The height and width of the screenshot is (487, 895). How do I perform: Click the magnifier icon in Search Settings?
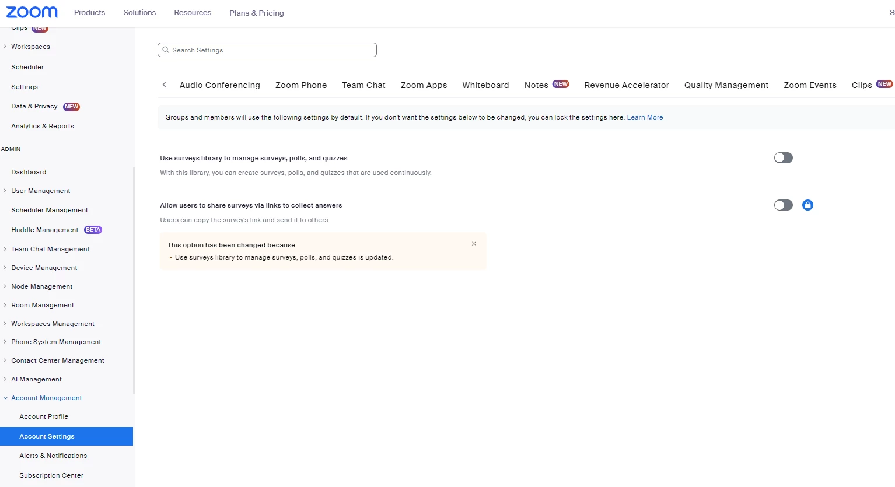pos(166,50)
